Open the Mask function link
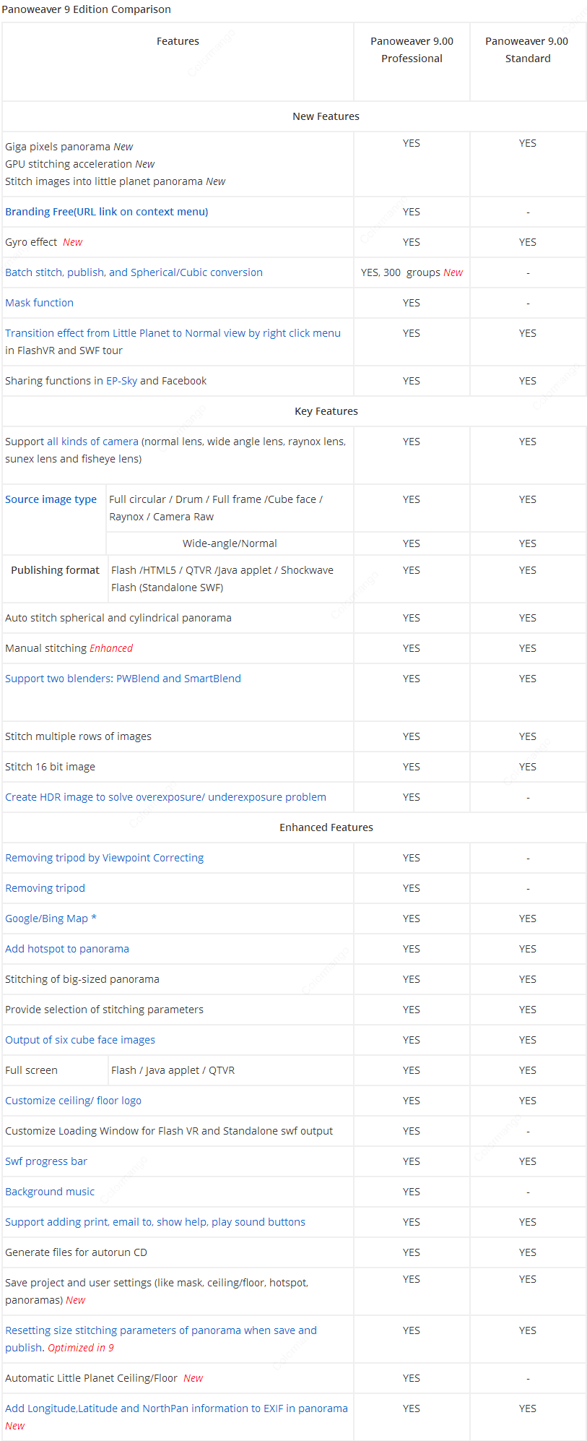 39,303
